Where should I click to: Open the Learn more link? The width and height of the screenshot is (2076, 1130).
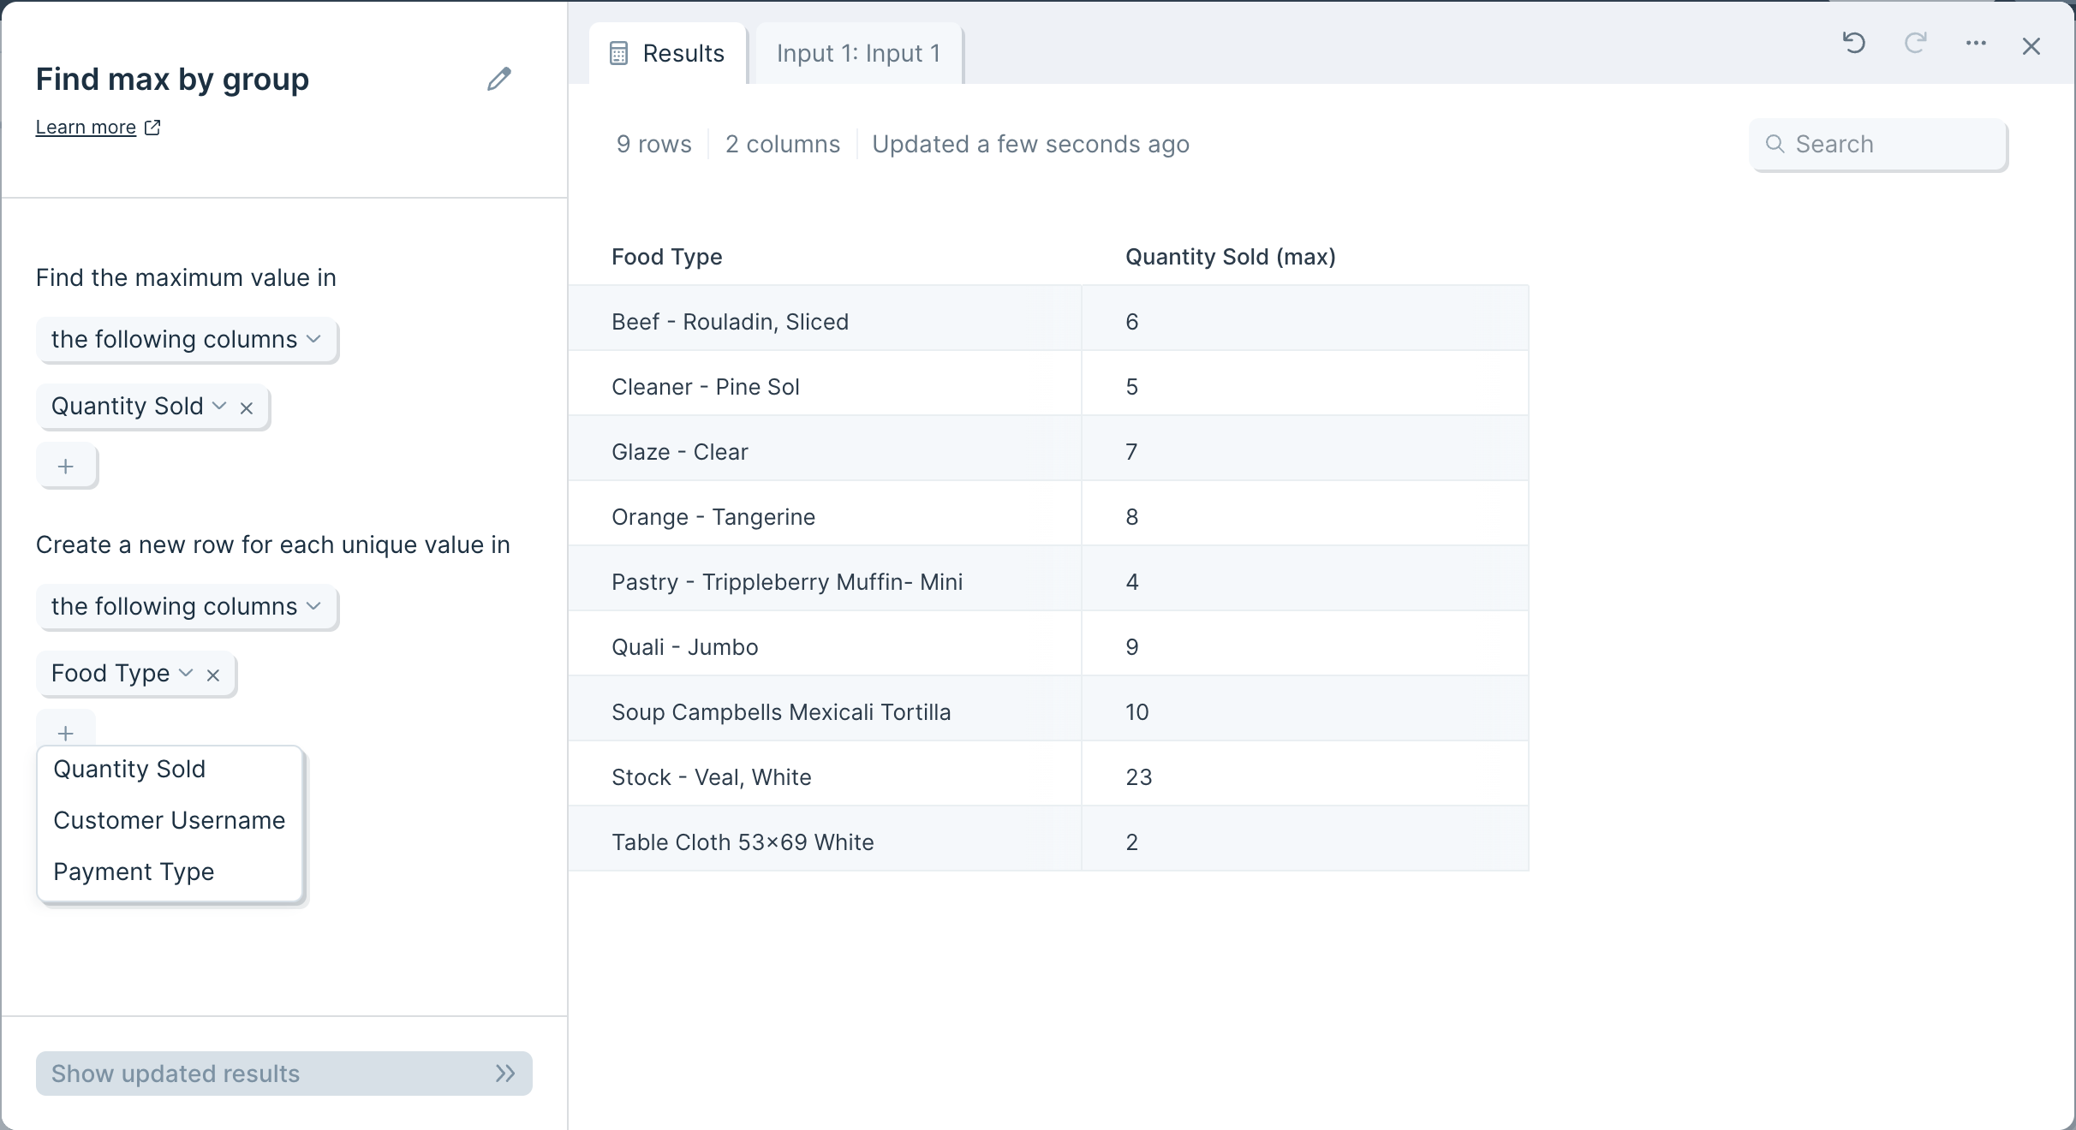pos(86,128)
